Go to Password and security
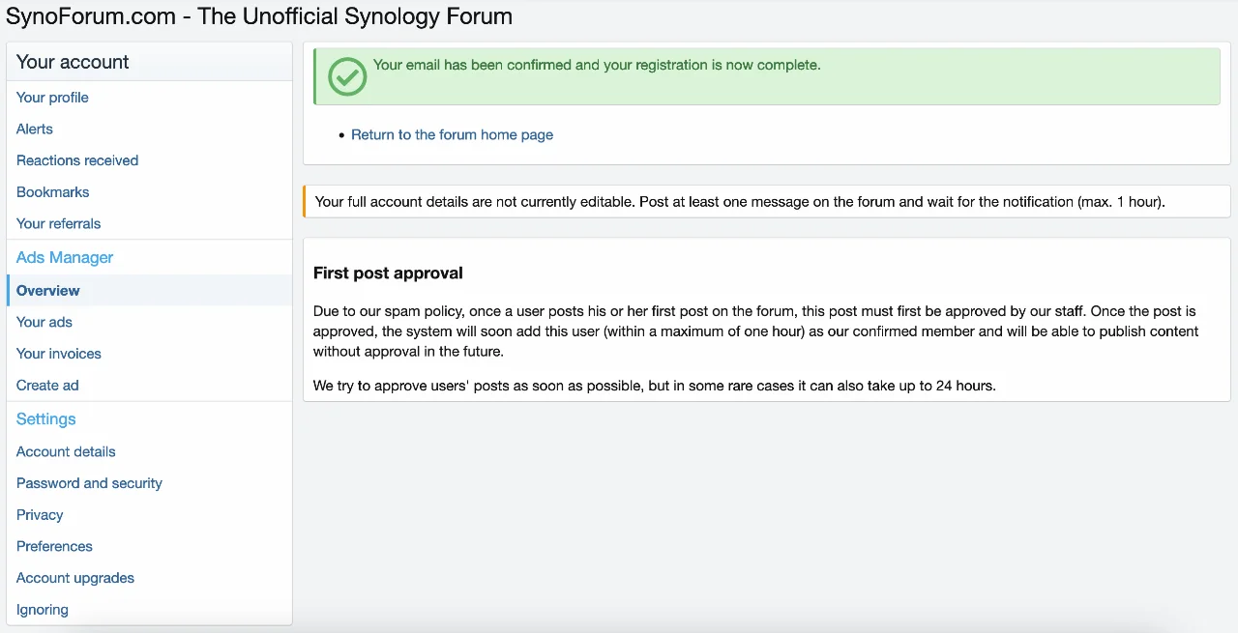The width and height of the screenshot is (1238, 633). [89, 483]
